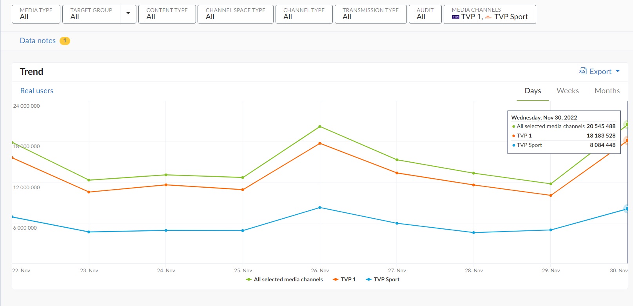Viewport: 633px width, 306px height.
Task: Click the Data notes count badge
Action: pyautogui.click(x=65, y=41)
